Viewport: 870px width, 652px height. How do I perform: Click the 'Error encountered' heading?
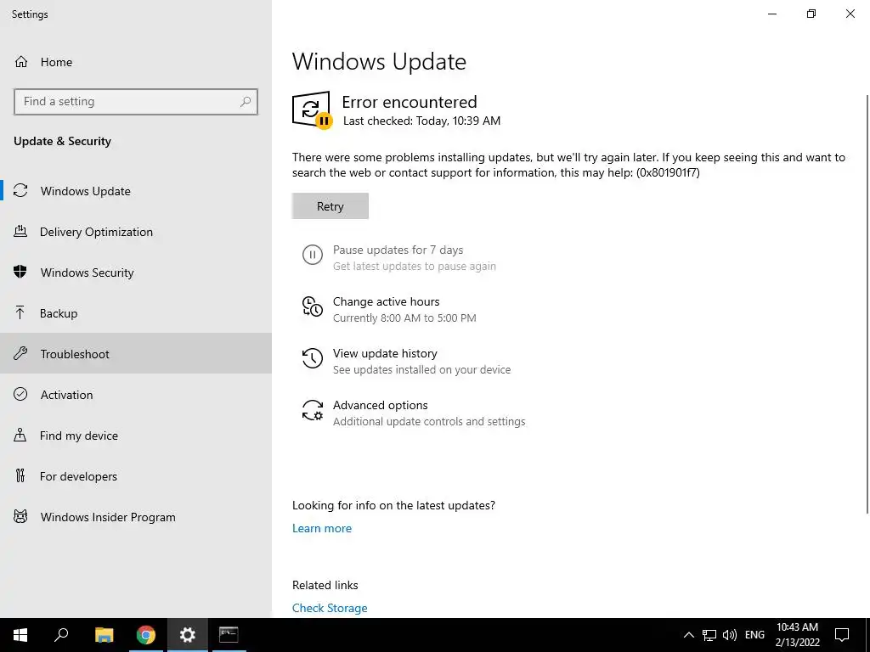point(410,102)
